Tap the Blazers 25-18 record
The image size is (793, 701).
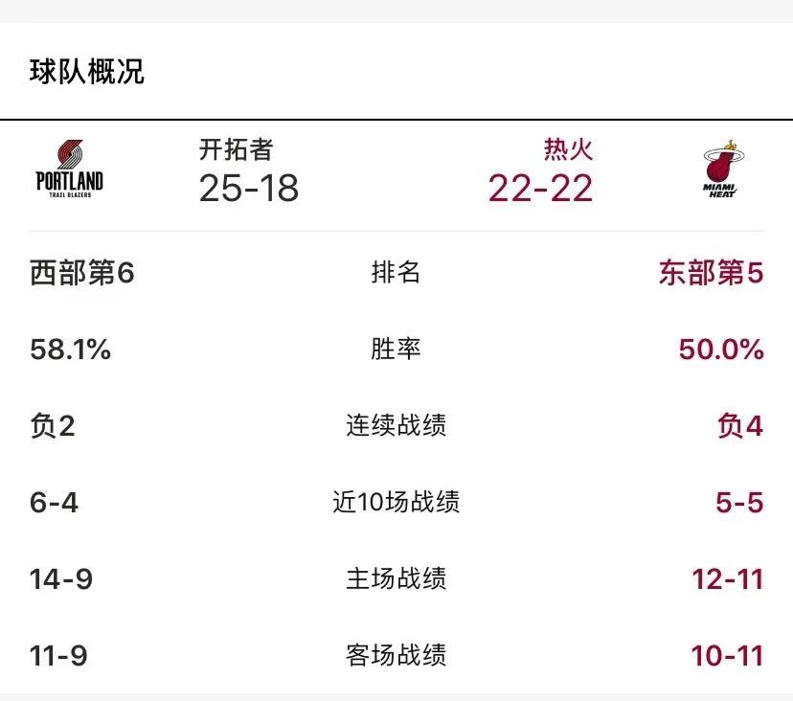pos(248,188)
